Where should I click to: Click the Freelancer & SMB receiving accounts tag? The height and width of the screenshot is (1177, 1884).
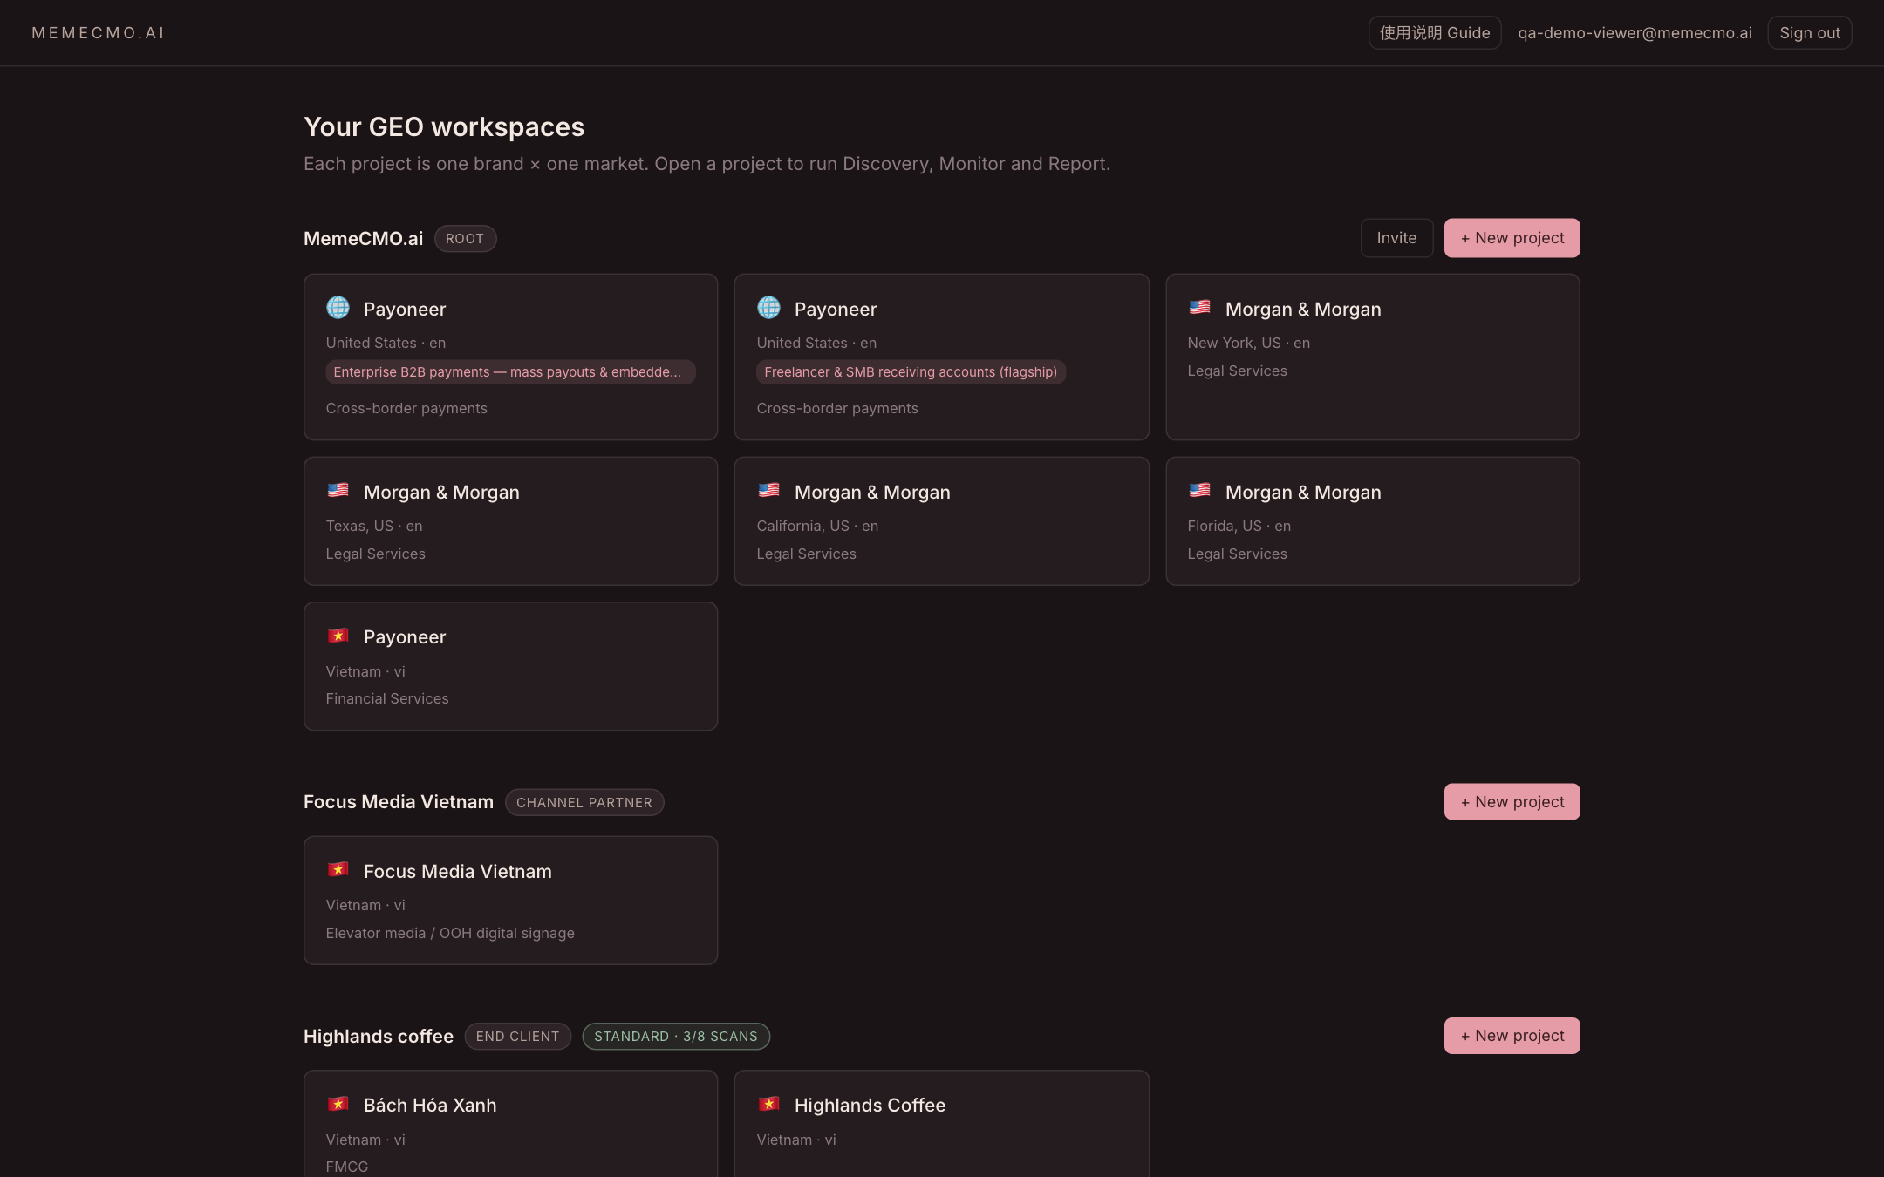[x=911, y=372]
